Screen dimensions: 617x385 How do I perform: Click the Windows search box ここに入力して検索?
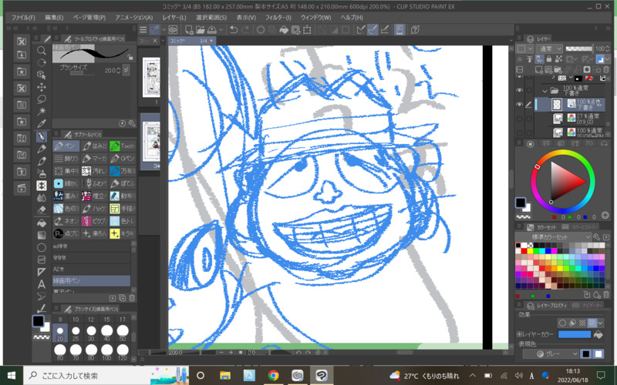(106, 376)
